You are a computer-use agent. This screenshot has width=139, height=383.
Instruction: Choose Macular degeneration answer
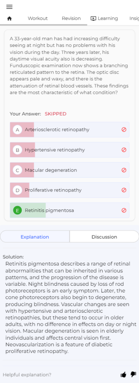tap(70, 170)
